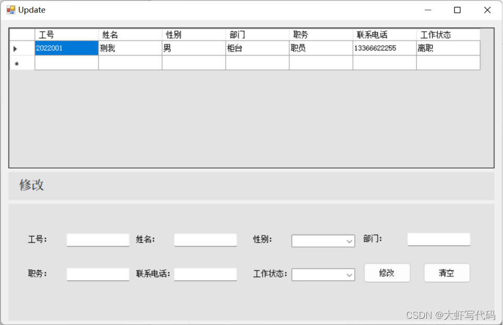Screen dimensions: 503x325
Task: Focus the 姓名 input field
Action: (x=205, y=240)
